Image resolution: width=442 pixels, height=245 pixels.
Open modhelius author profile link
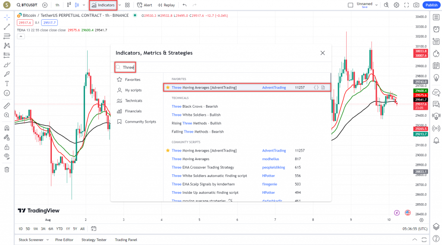coord(271,159)
